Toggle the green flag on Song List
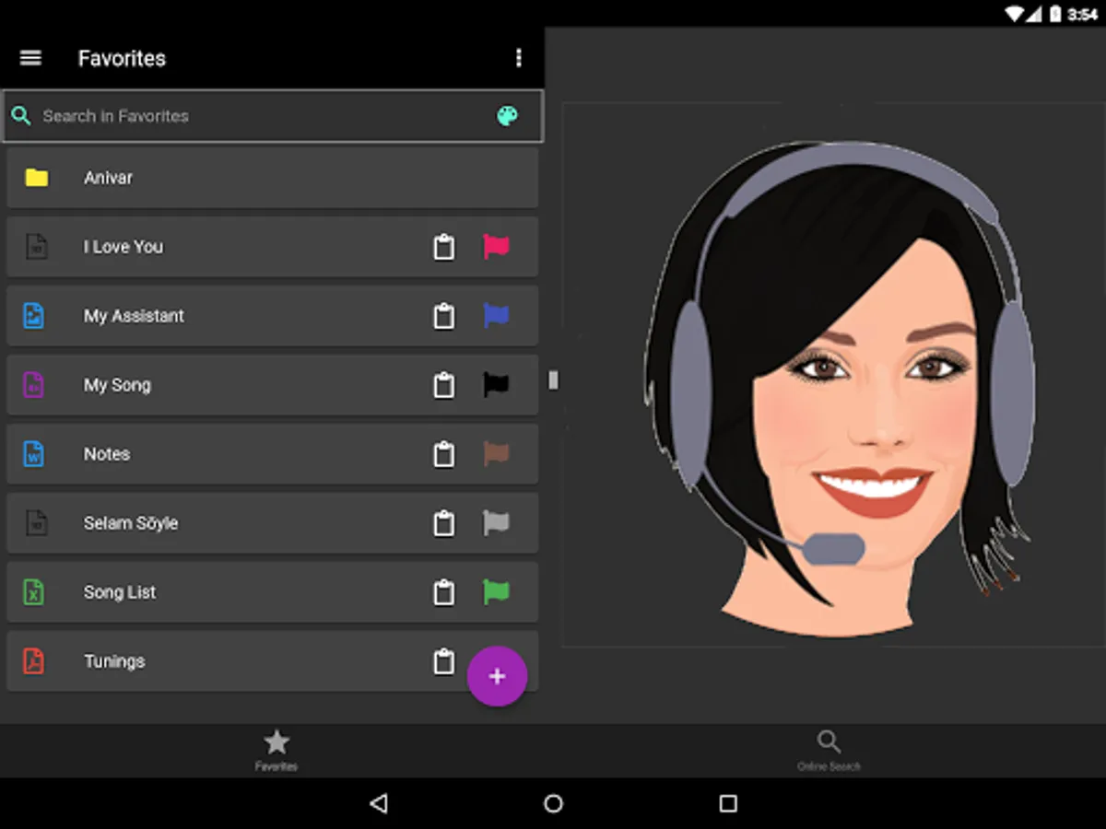 [496, 592]
